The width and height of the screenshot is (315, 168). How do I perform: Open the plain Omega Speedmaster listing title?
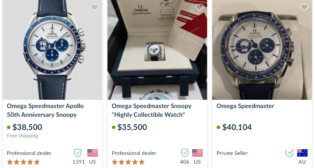coord(245,106)
